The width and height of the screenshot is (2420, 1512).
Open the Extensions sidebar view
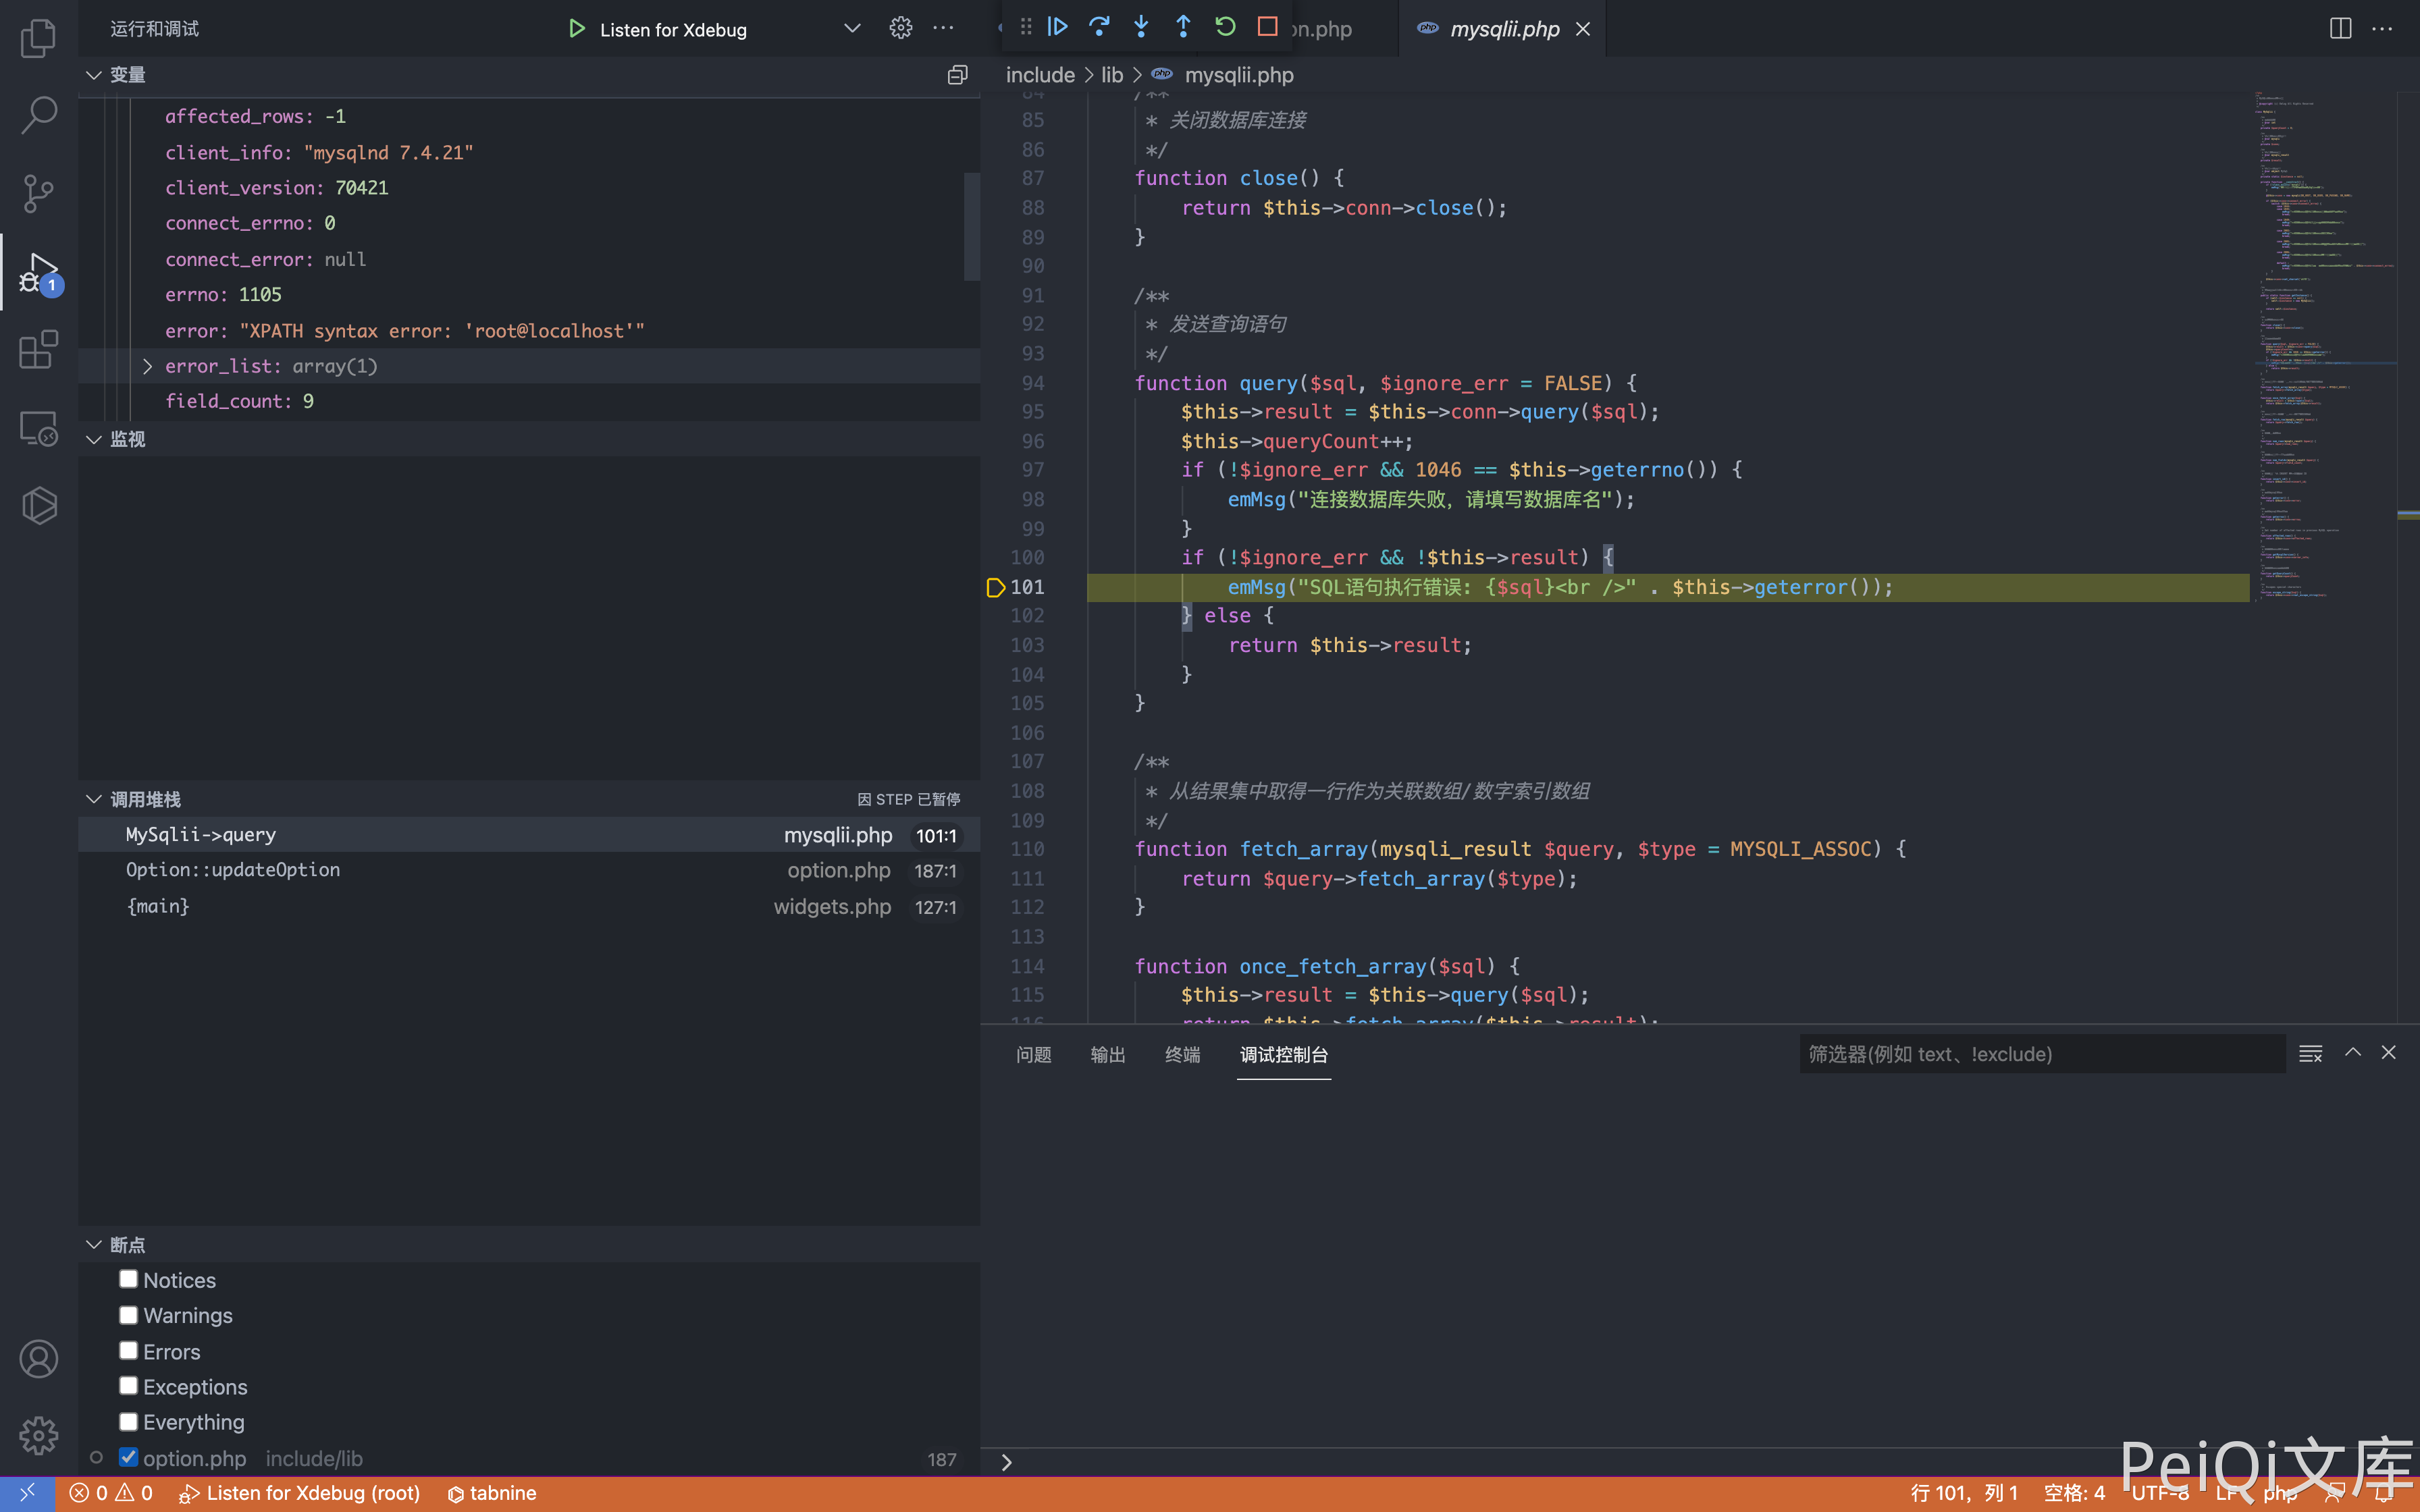click(38, 350)
